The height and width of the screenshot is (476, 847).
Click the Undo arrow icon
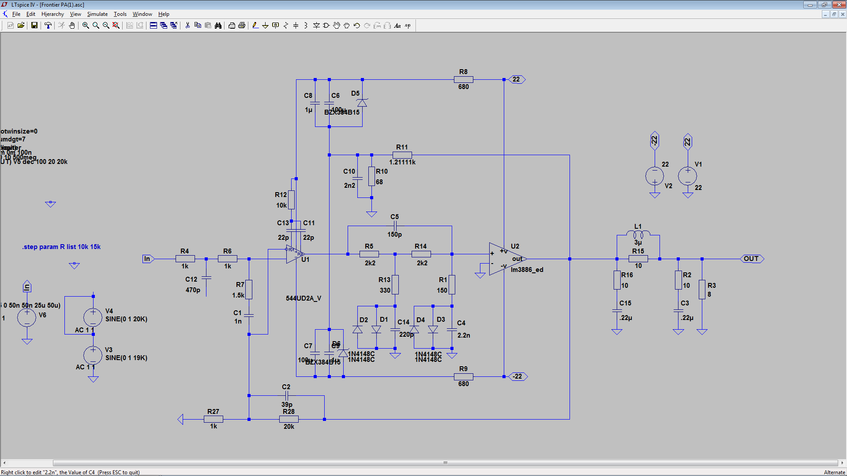(357, 26)
